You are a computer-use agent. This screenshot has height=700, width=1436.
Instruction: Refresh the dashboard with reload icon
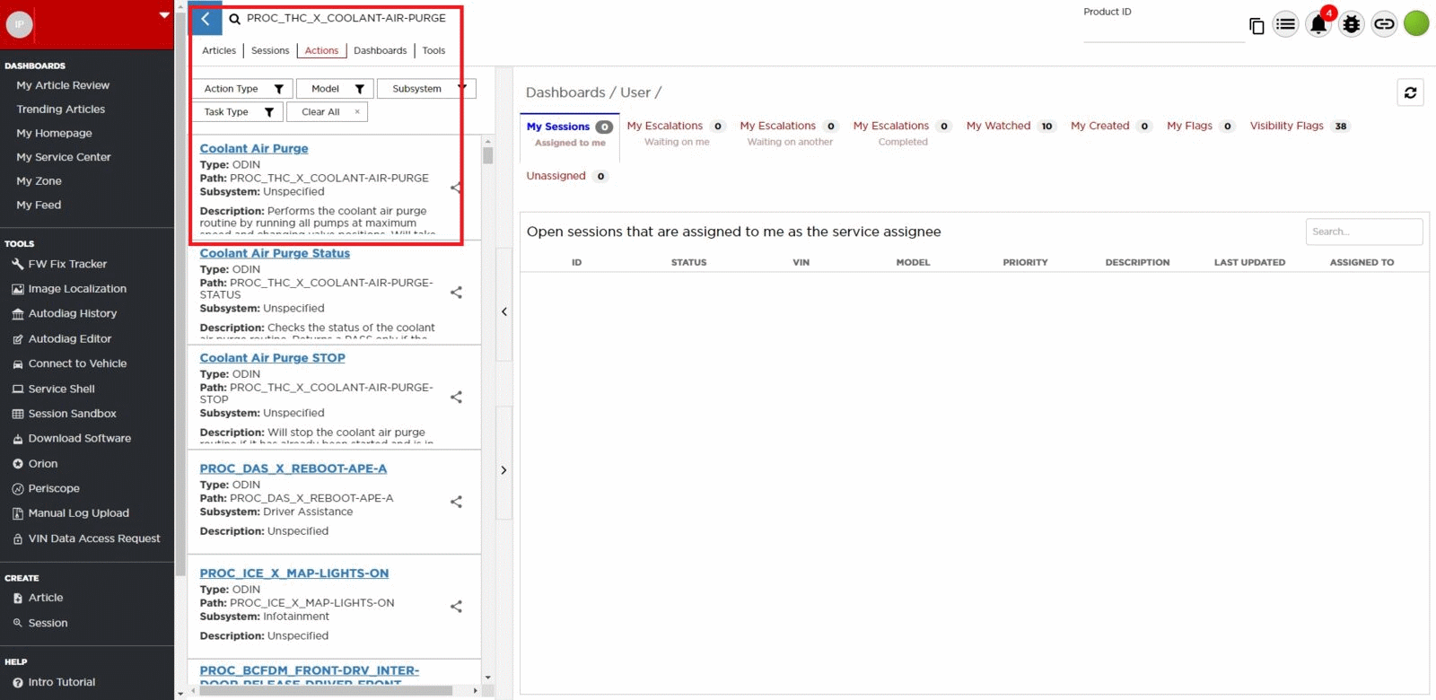[x=1410, y=92]
